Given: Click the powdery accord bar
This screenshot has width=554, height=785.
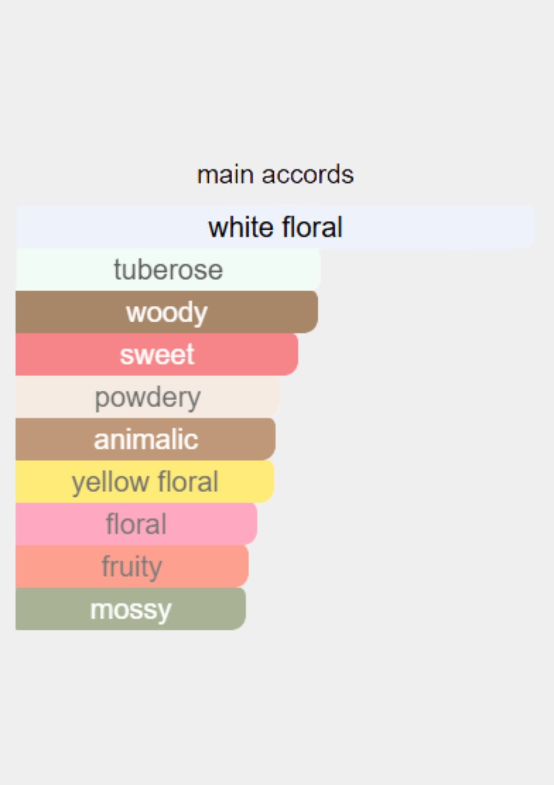Looking at the screenshot, I should pos(148,397).
